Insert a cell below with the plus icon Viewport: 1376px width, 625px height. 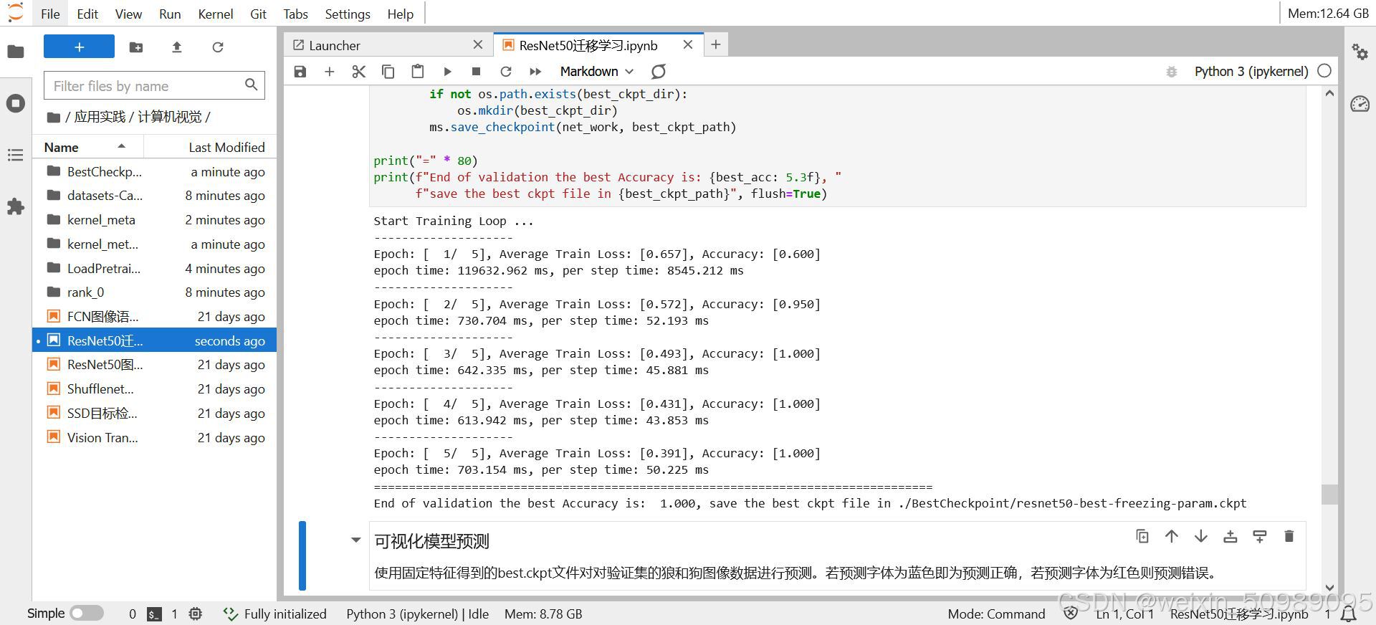click(330, 72)
